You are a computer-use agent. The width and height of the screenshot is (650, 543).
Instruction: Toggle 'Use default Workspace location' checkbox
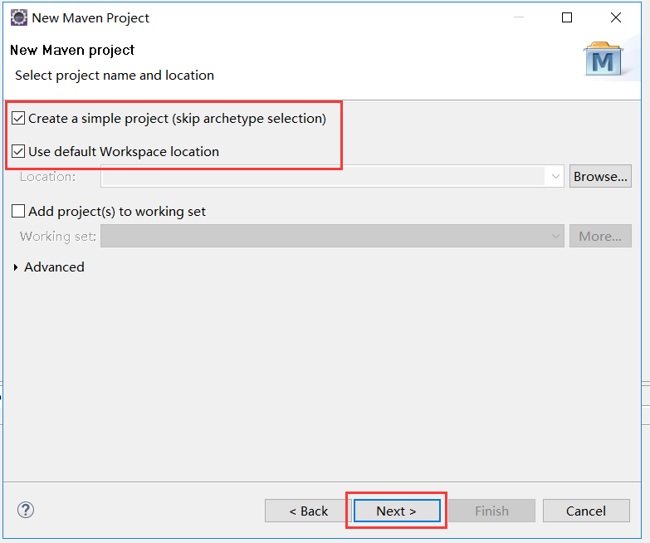(18, 152)
